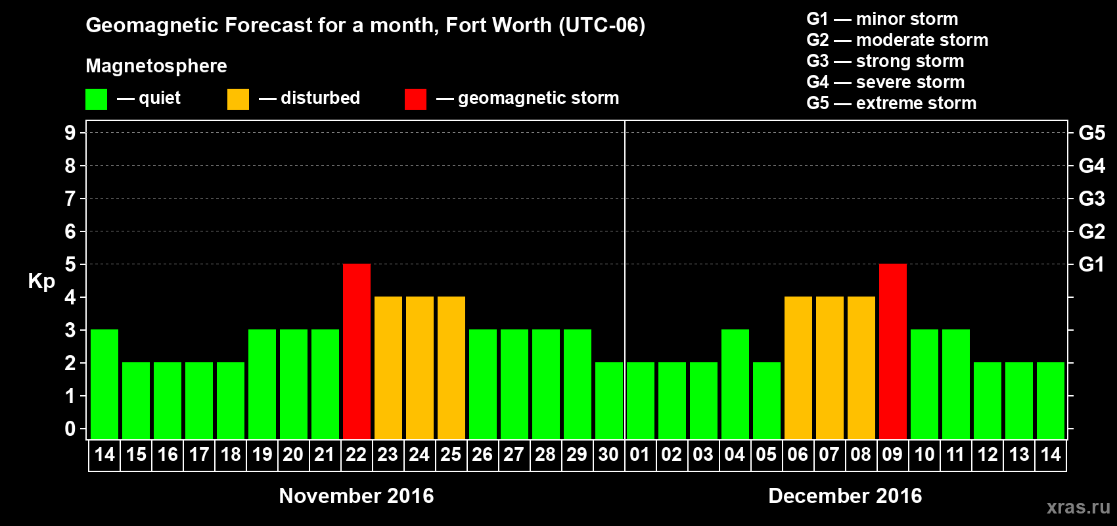
Task: Click date label 05 on the axis
Action: point(767,454)
